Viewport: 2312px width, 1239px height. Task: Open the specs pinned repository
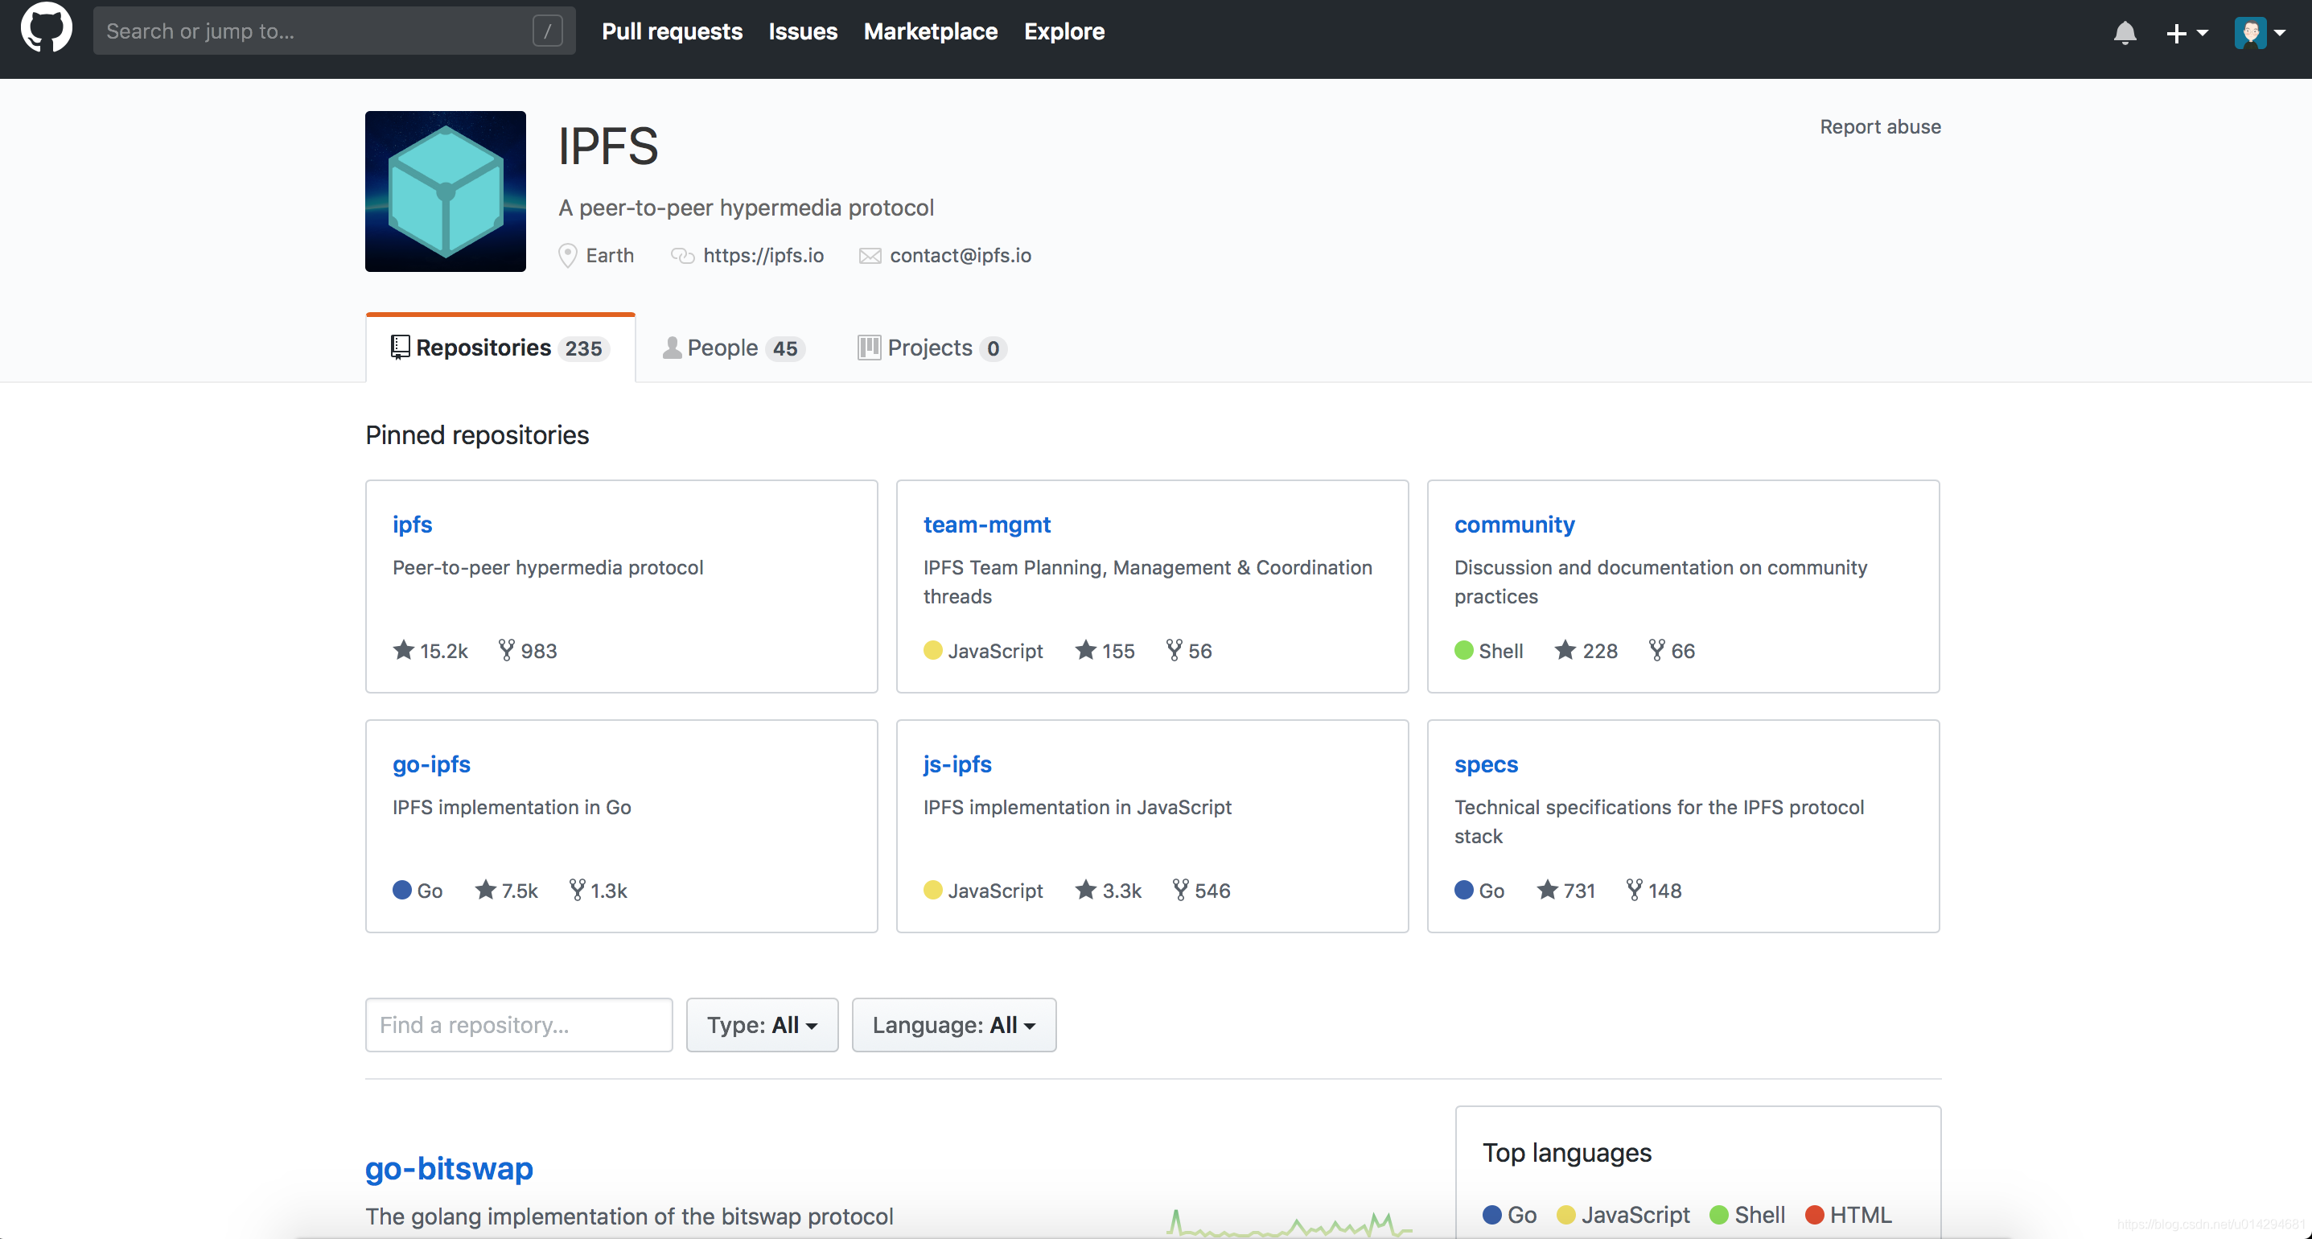[x=1485, y=764]
